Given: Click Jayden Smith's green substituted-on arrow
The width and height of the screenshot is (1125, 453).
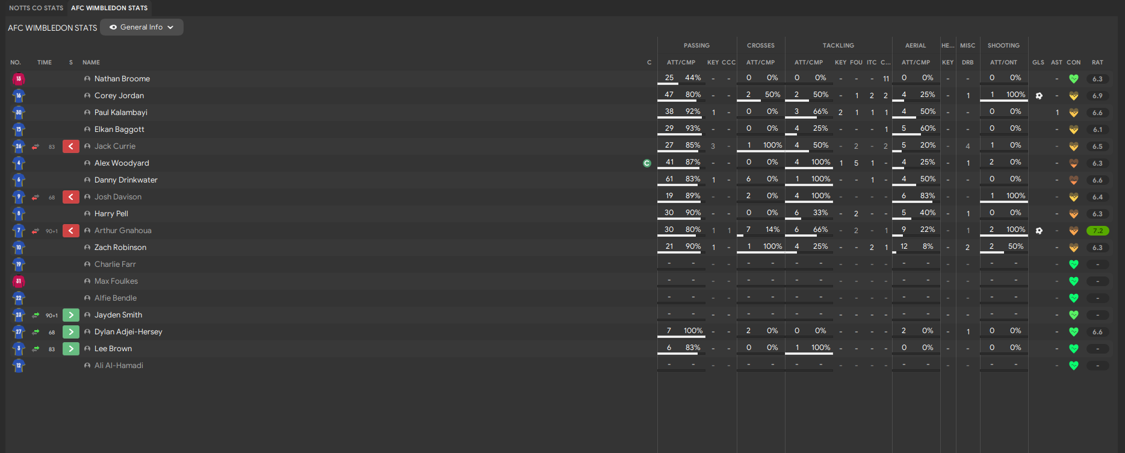Looking at the screenshot, I should pyautogui.click(x=71, y=315).
